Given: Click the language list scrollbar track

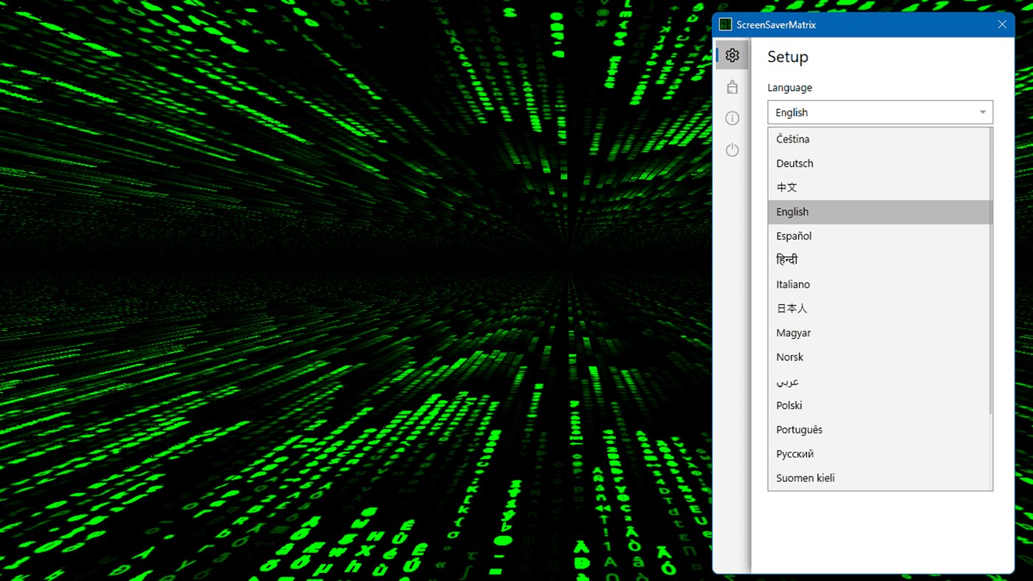Looking at the screenshot, I should tap(988, 310).
